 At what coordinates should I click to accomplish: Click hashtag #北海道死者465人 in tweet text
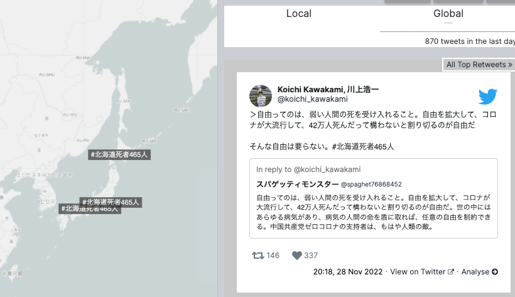pos(362,146)
